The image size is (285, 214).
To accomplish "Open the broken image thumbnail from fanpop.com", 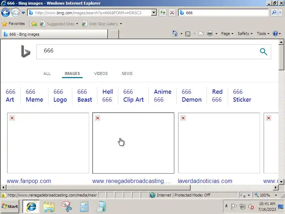I will (48, 143).
